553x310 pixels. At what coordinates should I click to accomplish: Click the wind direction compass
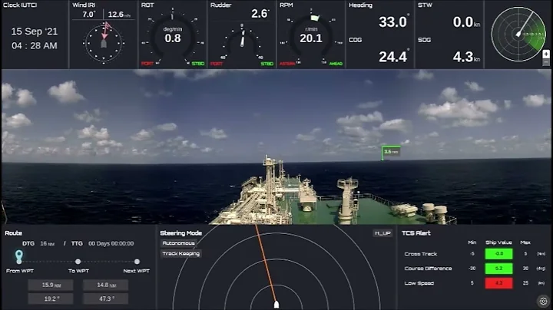[x=104, y=43]
